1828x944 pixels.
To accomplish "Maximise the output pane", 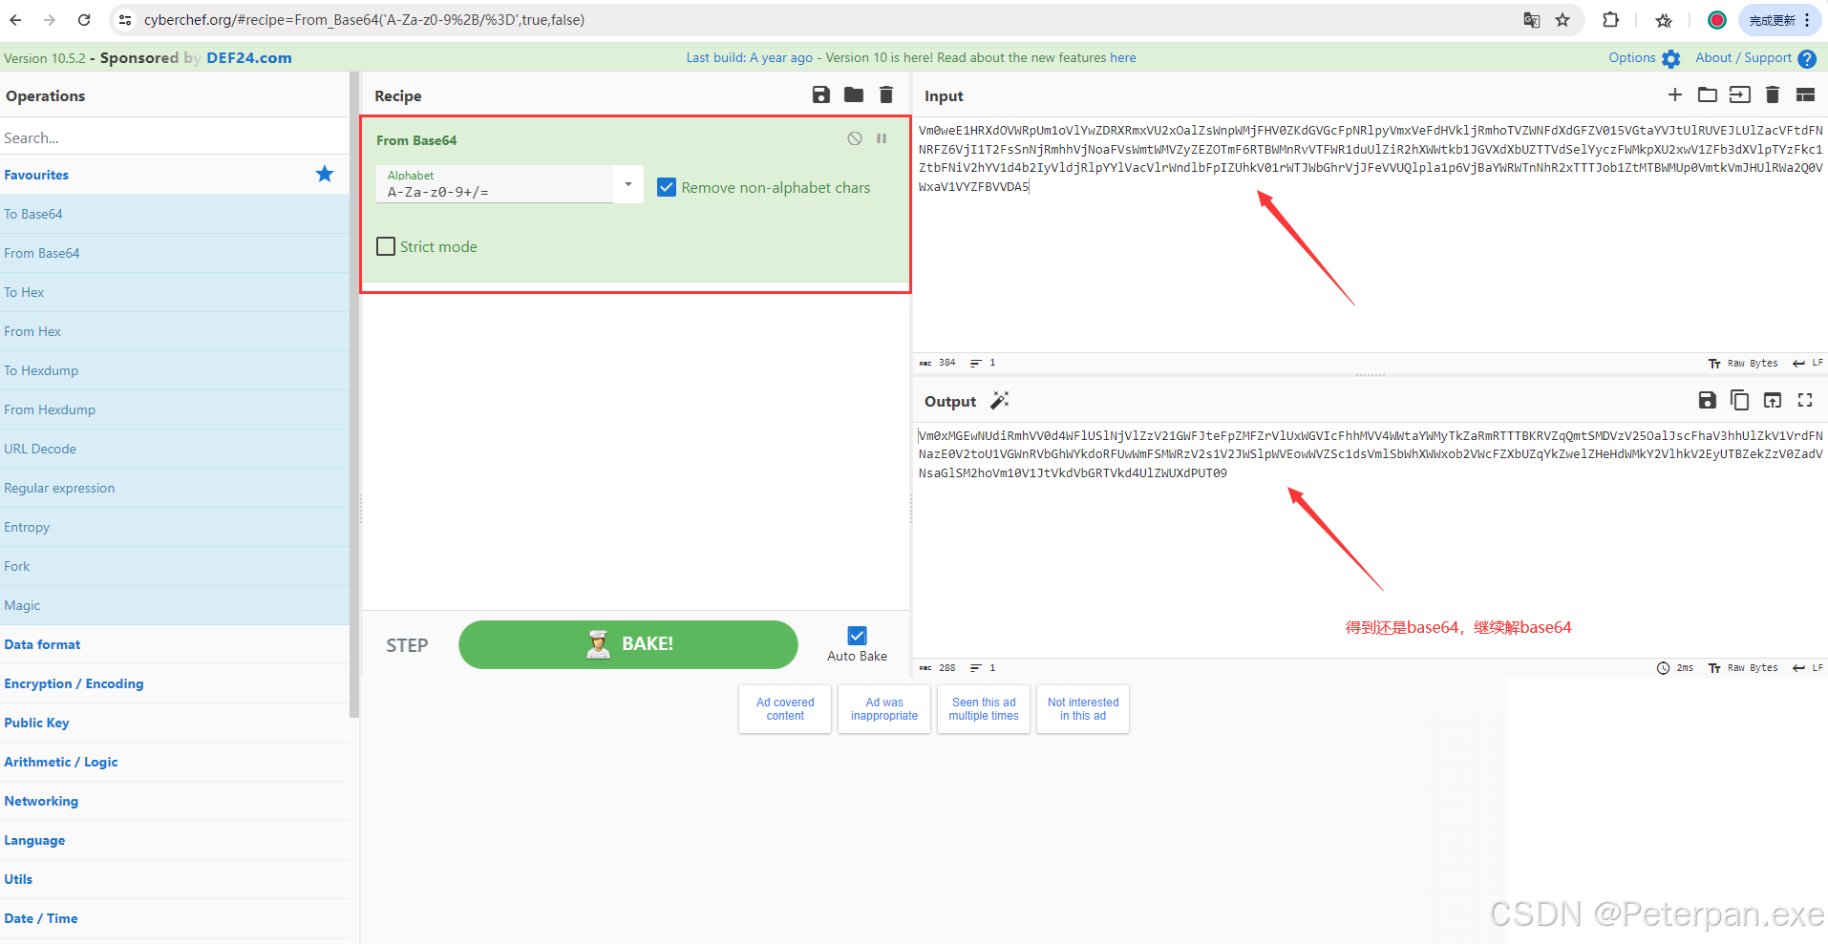I will (1805, 400).
